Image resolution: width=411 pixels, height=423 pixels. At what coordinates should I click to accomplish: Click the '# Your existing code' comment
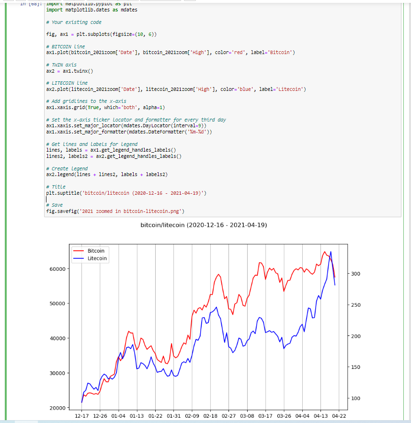(74, 22)
